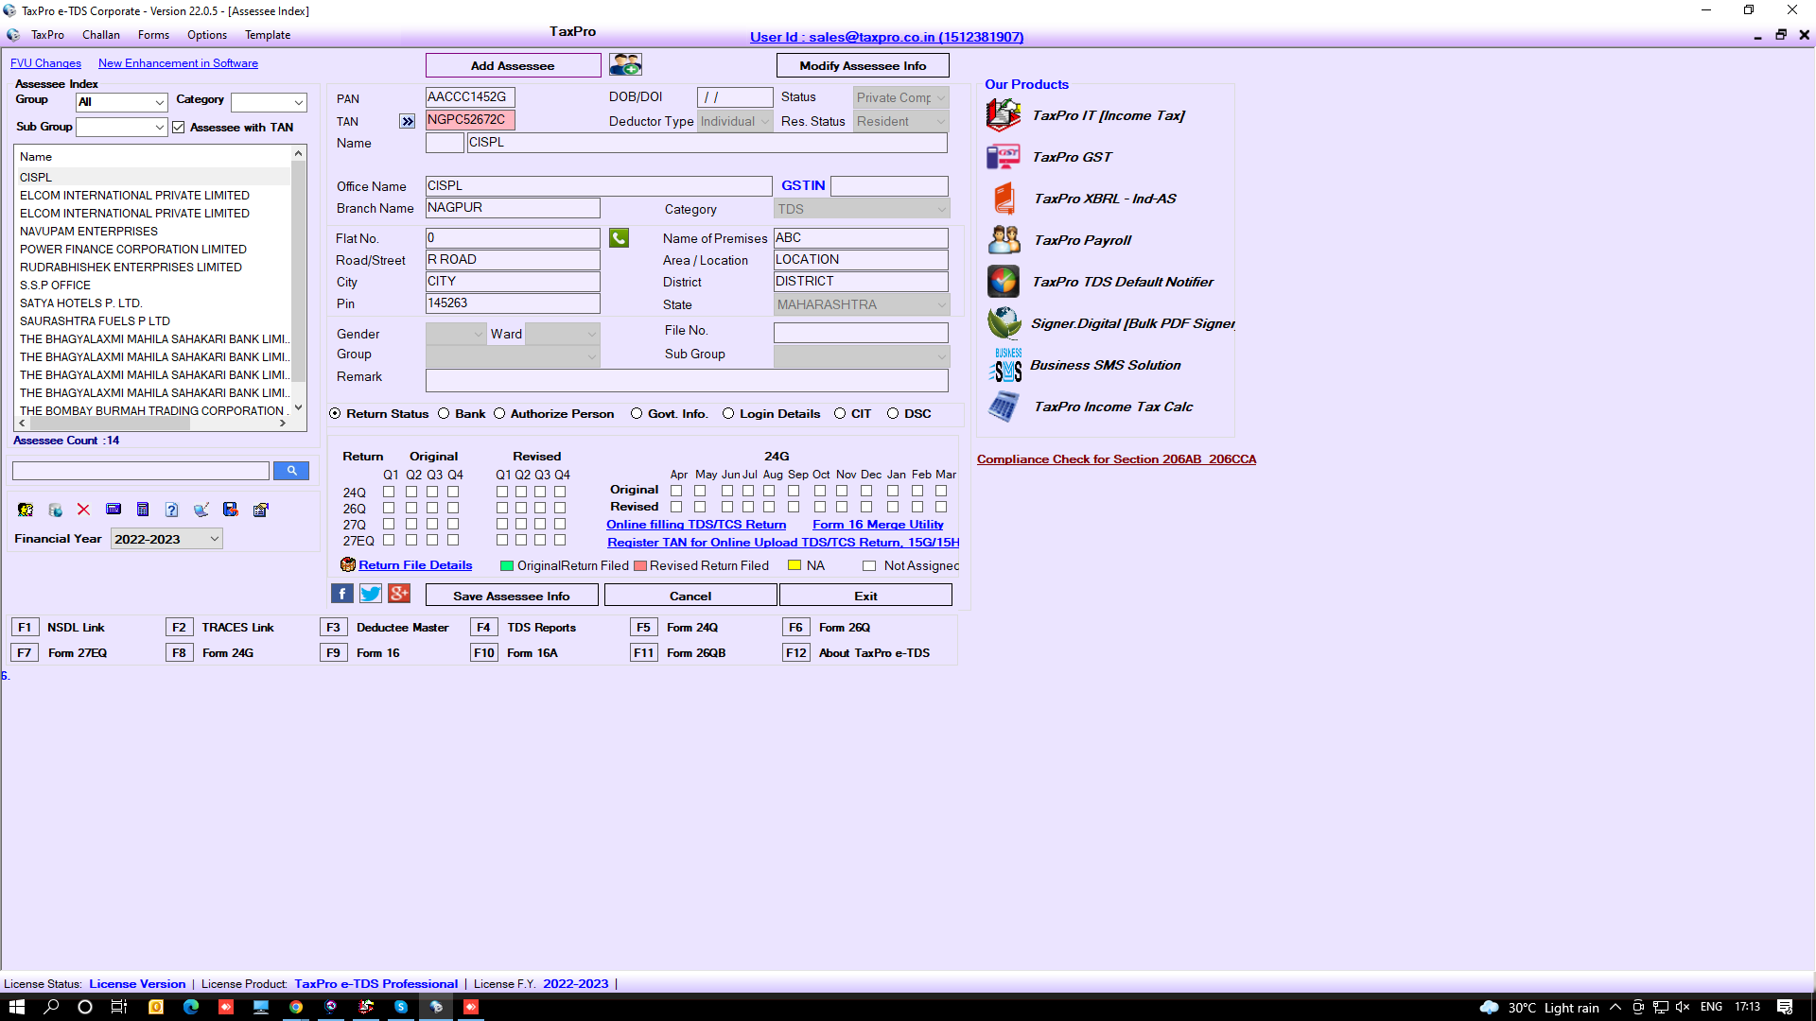The width and height of the screenshot is (1816, 1021).
Task: Click the blue keyboard icon in left toolbar
Action: 113,510
